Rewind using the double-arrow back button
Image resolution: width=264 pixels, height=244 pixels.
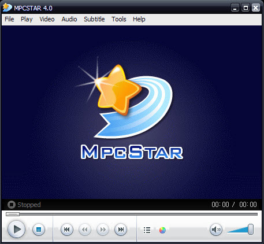[x=85, y=230]
